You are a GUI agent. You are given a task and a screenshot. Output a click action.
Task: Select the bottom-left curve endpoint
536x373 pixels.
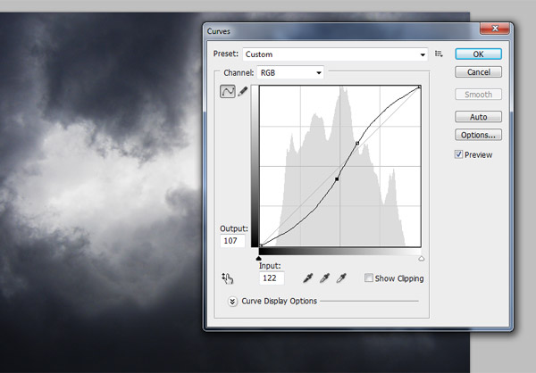[261, 245]
